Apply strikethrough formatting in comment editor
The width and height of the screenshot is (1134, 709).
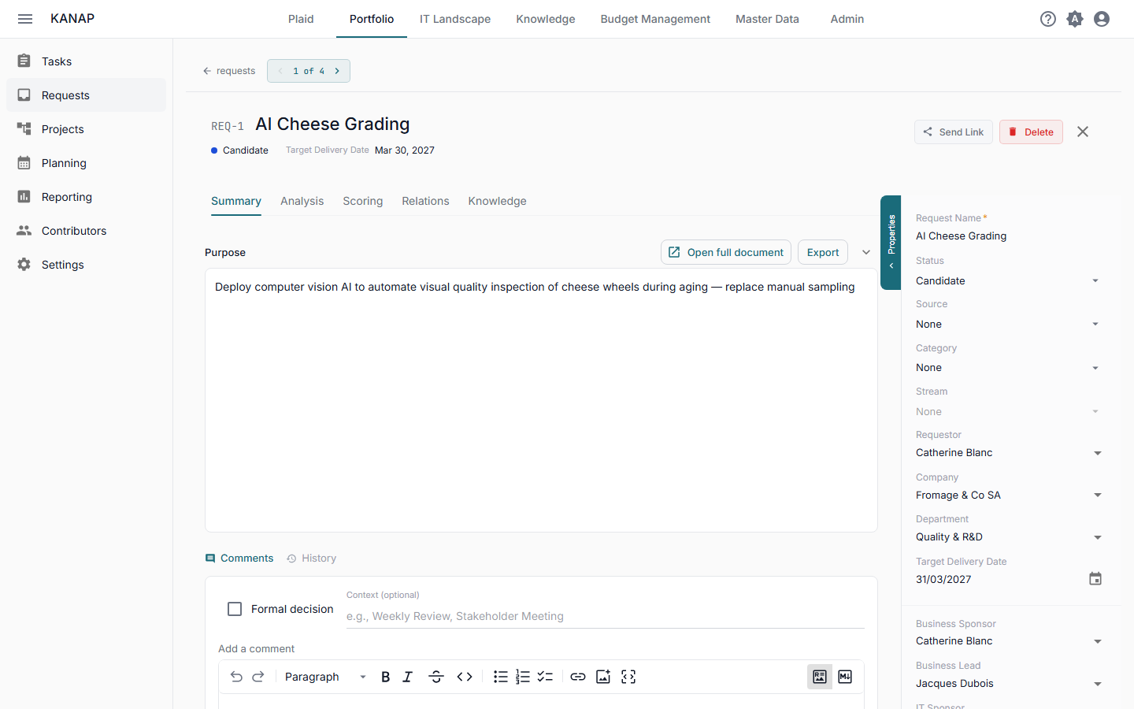point(436,677)
